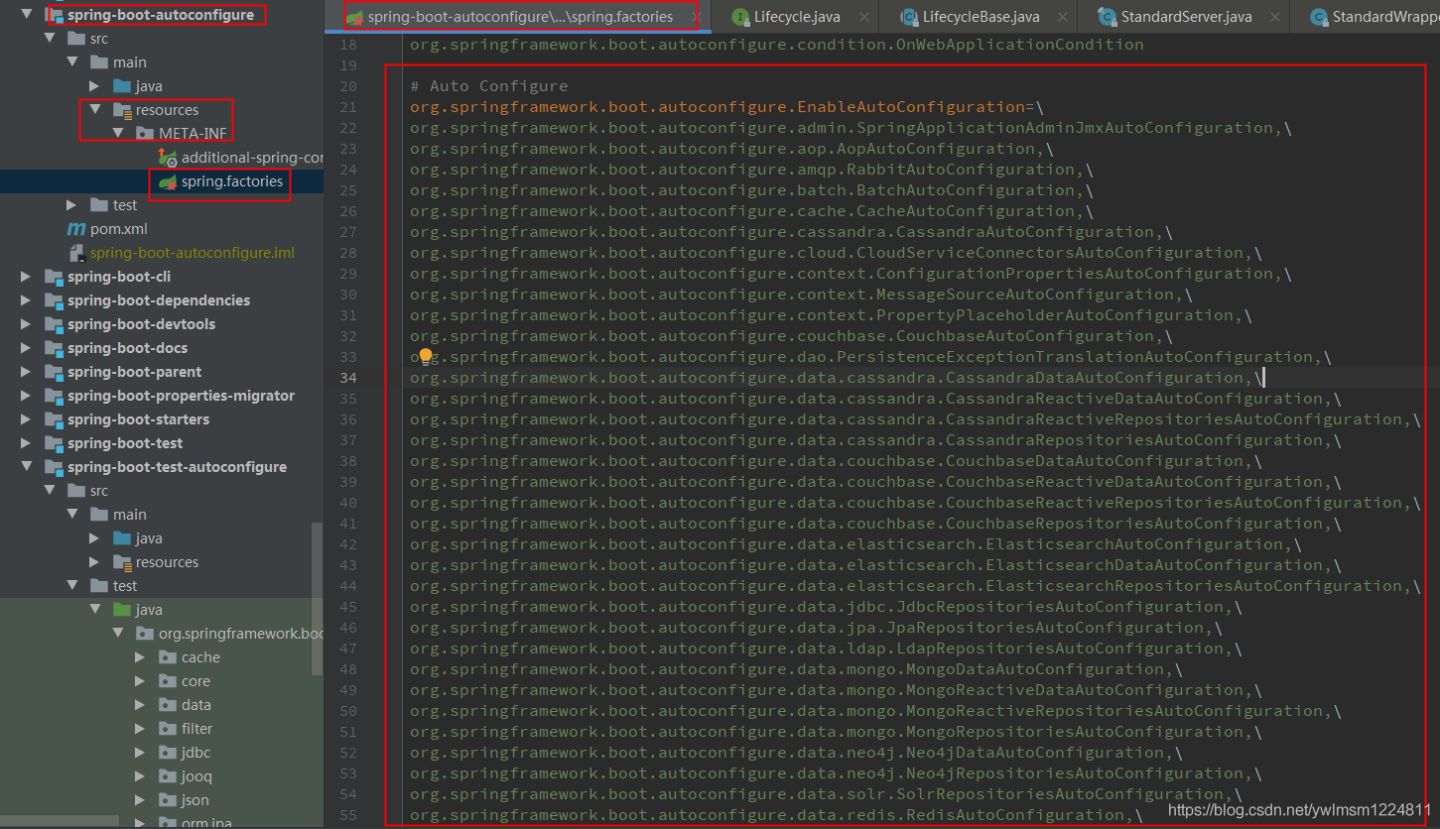Click the spring-boot-devtools module folder icon
1440x829 pixels.
tap(54, 324)
